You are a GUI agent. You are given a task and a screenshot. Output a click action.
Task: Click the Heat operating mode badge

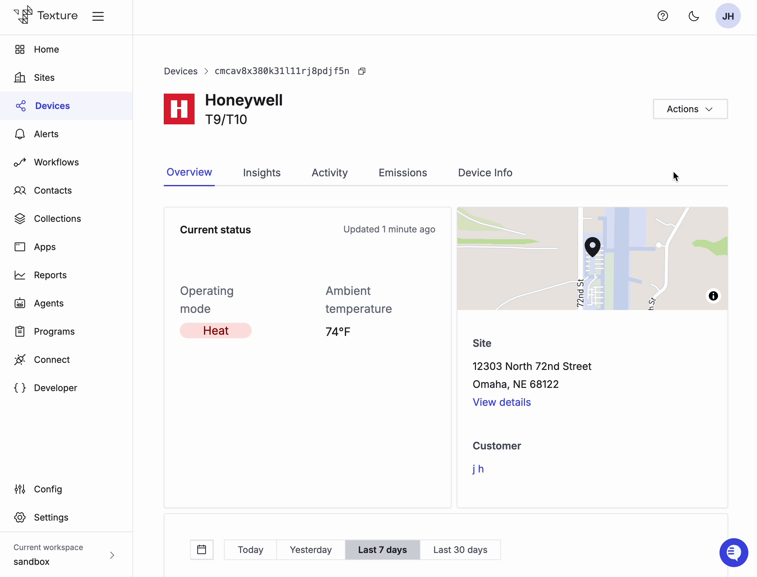point(216,330)
